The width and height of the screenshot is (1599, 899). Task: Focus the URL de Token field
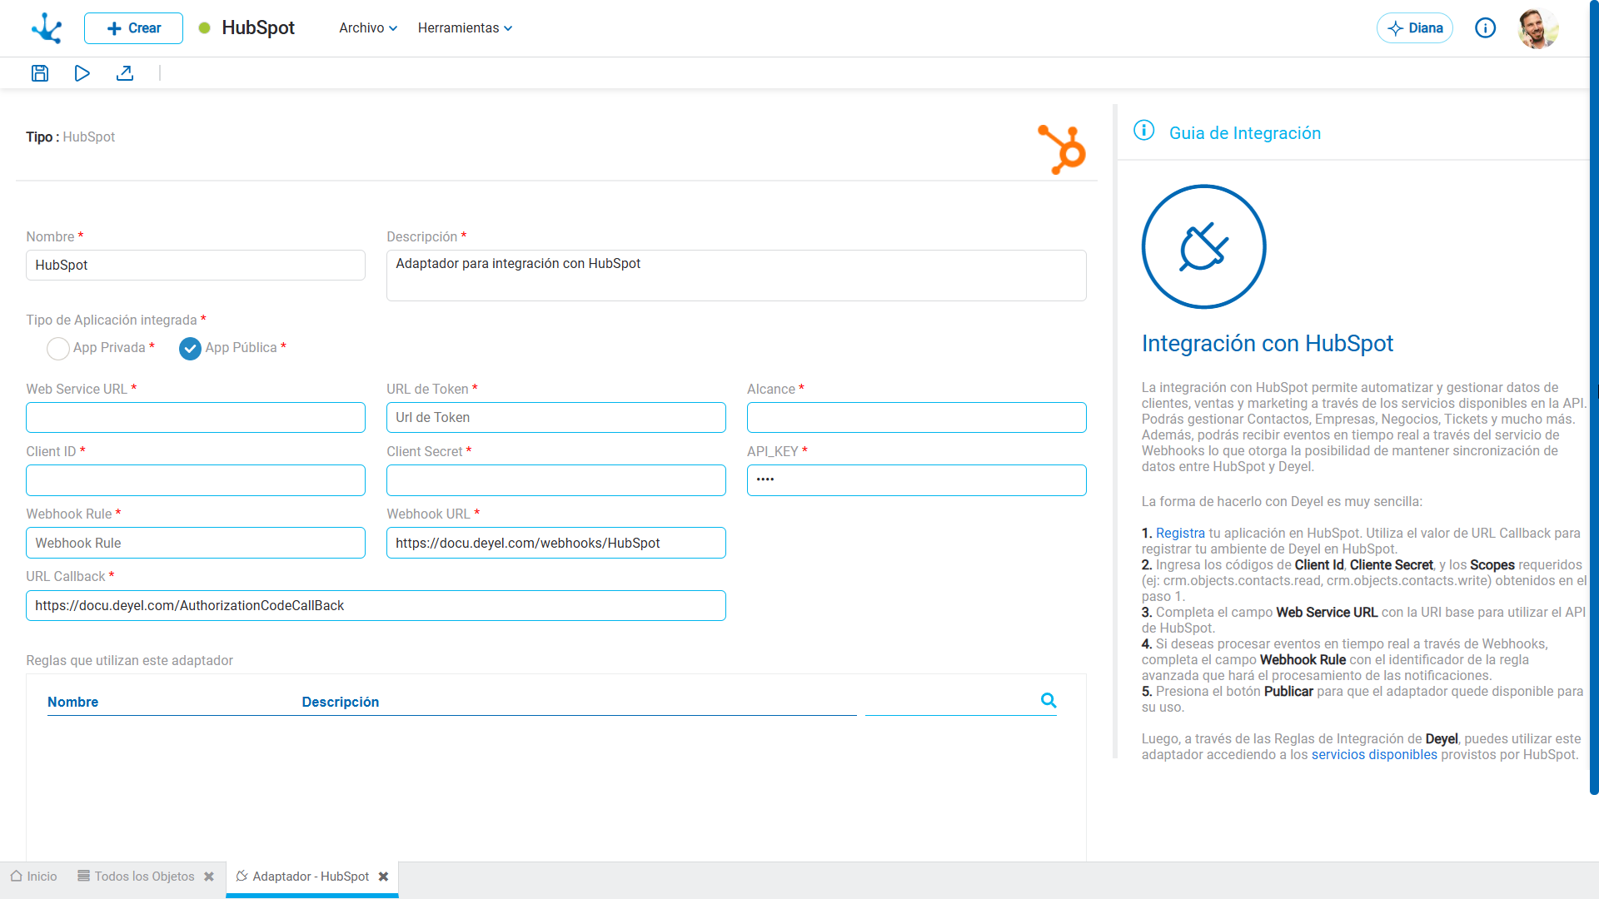pos(556,418)
